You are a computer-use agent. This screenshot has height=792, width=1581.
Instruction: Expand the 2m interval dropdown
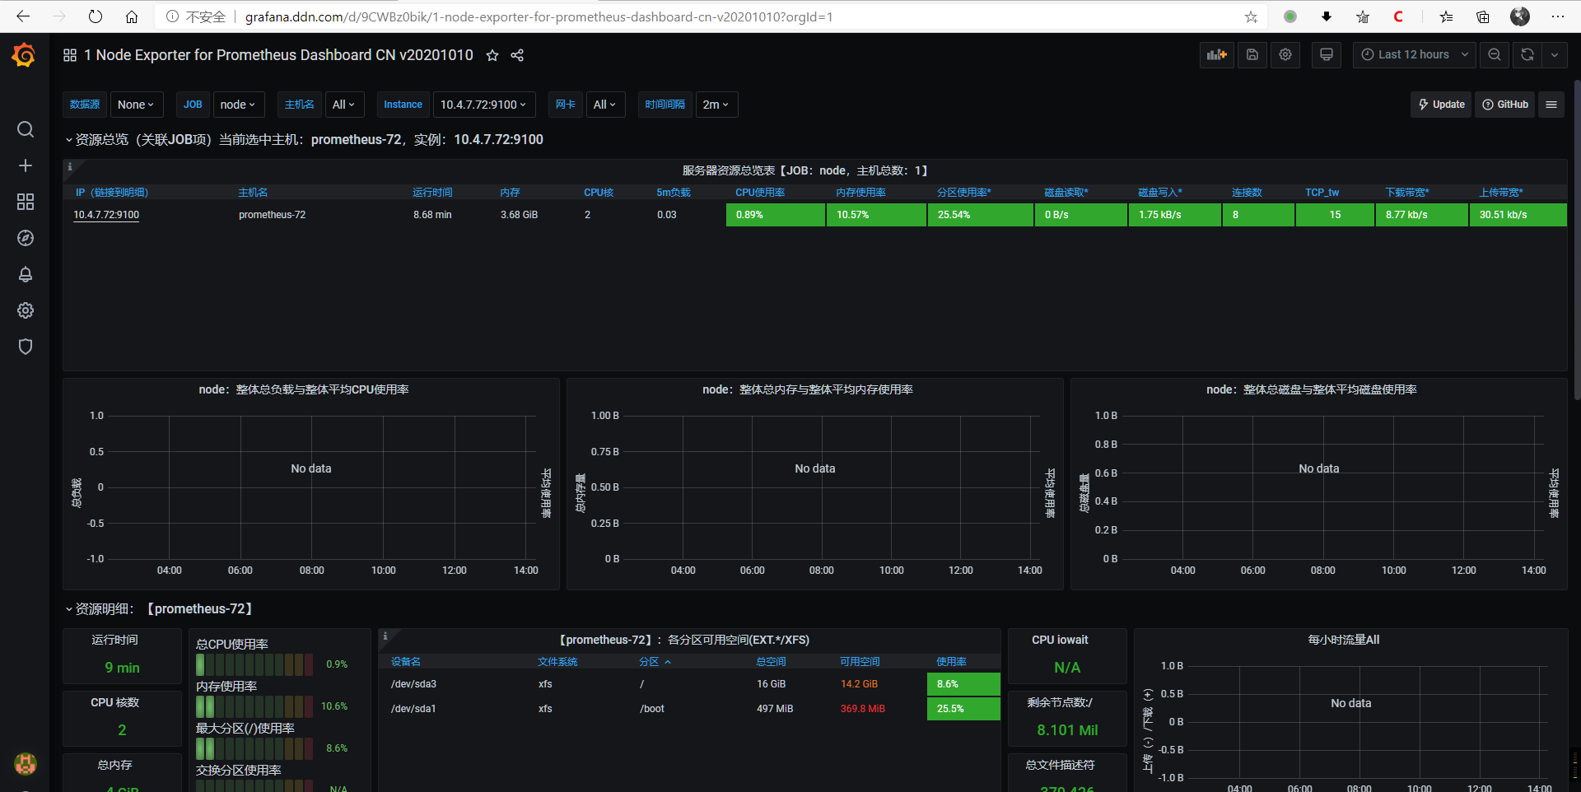click(716, 105)
